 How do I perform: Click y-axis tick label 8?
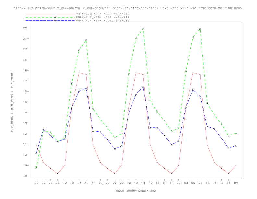[26, 176]
